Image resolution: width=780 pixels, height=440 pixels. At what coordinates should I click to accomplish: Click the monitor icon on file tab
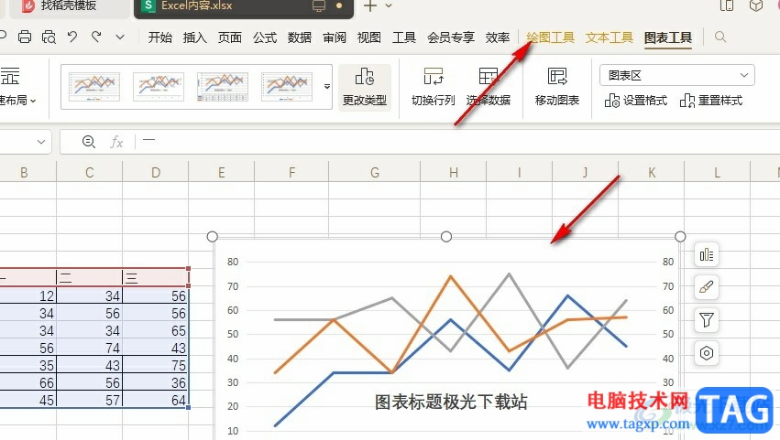(x=319, y=6)
